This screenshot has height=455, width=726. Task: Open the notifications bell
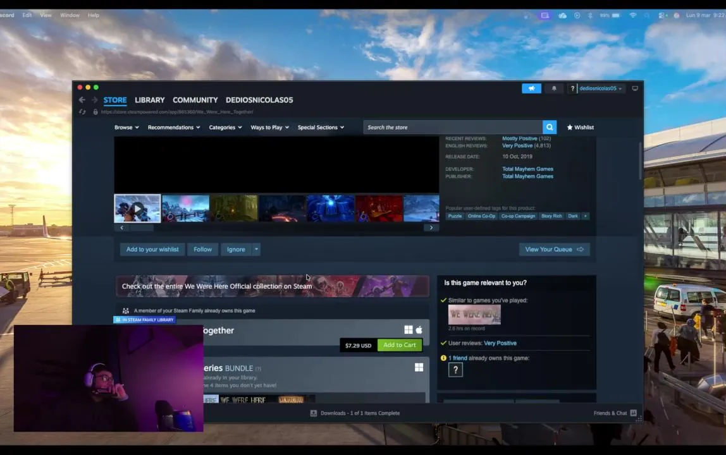click(x=554, y=88)
